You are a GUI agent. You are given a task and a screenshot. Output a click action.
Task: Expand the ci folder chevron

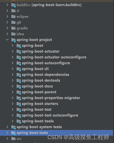(7, 11)
